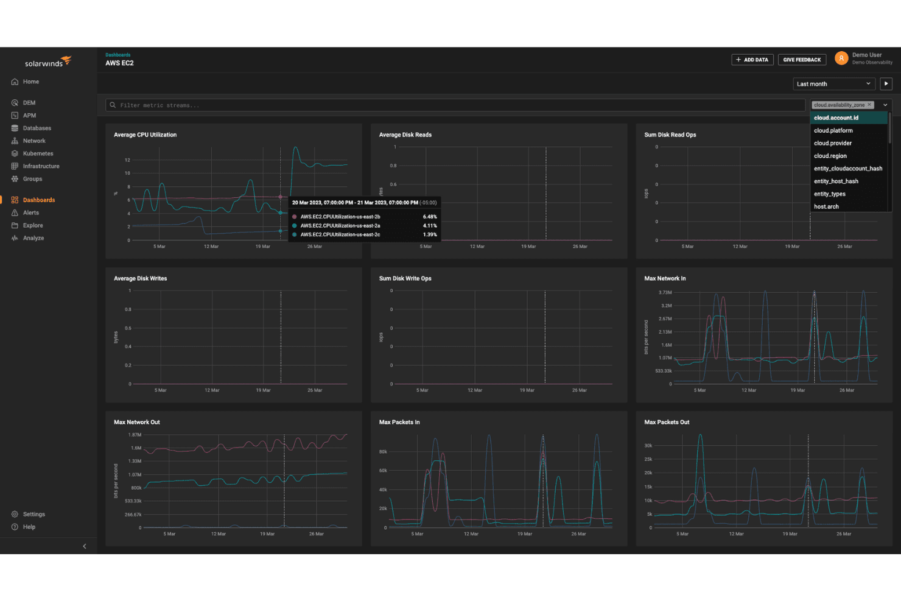Click the Max Network In chart title
901x601 pixels.
(x=665, y=279)
